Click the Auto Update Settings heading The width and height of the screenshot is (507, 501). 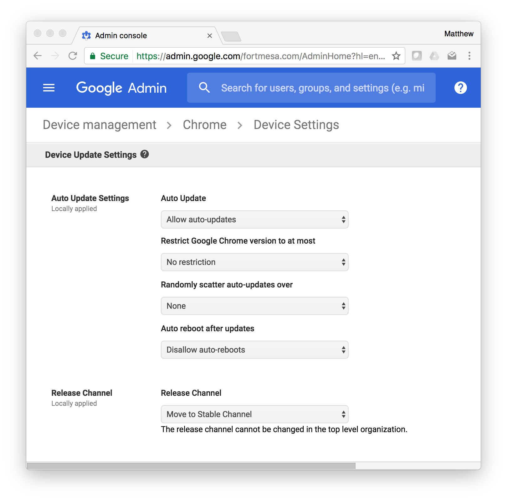coord(90,198)
